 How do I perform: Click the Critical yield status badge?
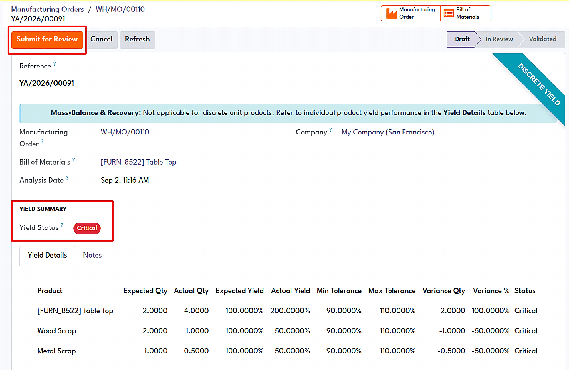87,228
